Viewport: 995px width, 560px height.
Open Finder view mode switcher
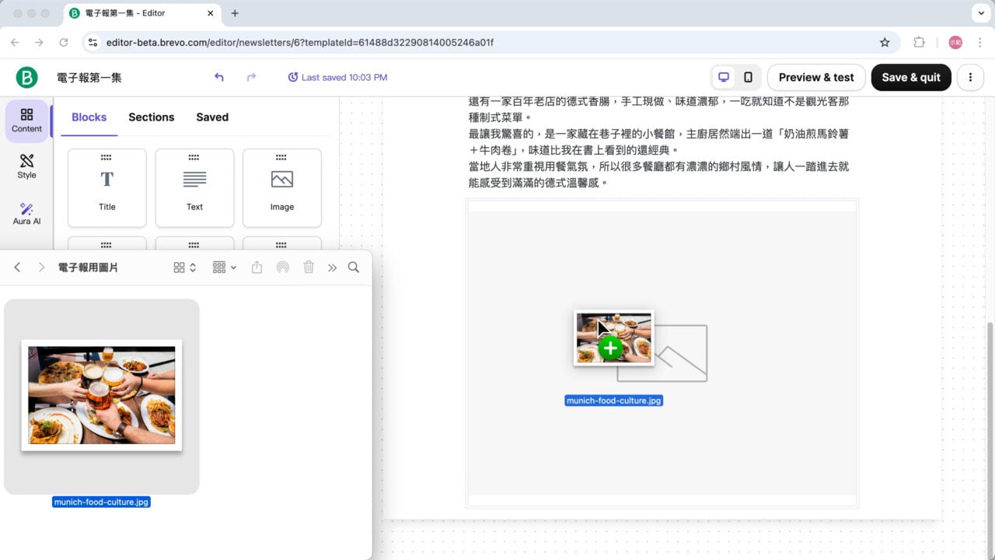click(184, 268)
